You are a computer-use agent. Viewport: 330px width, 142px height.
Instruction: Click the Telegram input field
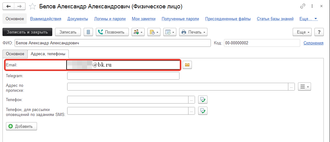pos(123,76)
